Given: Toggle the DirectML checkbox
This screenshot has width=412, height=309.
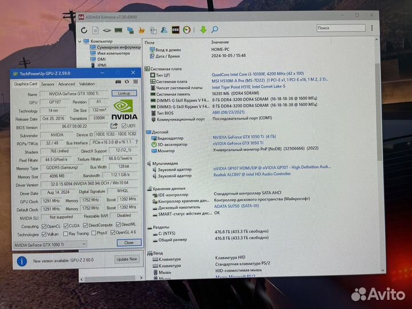Looking at the screenshot, I should click(118, 224).
